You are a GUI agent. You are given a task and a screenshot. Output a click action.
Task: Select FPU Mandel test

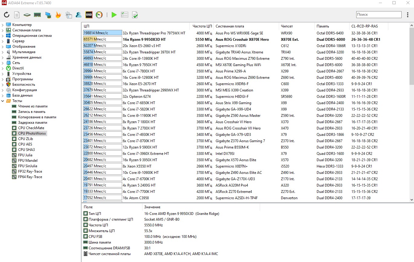[28, 161]
